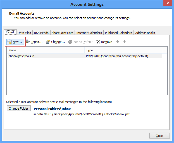Click the Set as Default checkmark icon

[70, 42]
